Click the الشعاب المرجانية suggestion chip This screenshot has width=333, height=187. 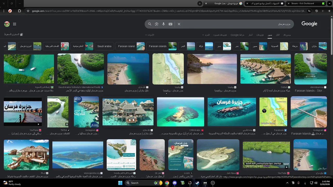coord(56,46)
